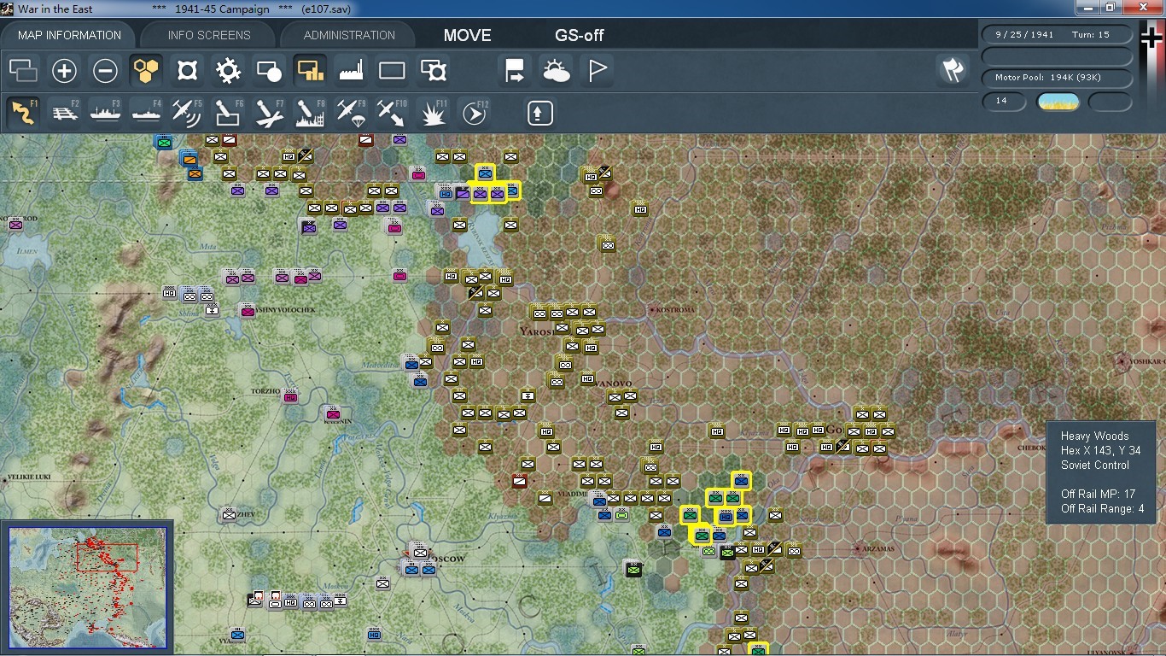1166x656 pixels.
Task: Select F3 naval transport ship icon
Action: click(105, 112)
